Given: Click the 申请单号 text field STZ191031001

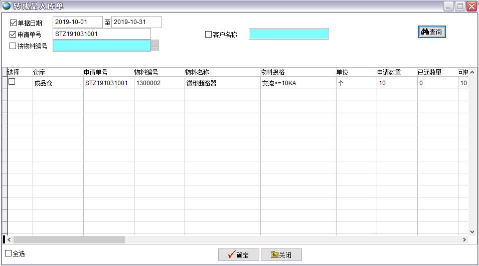Looking at the screenshot, I should coord(101,34).
